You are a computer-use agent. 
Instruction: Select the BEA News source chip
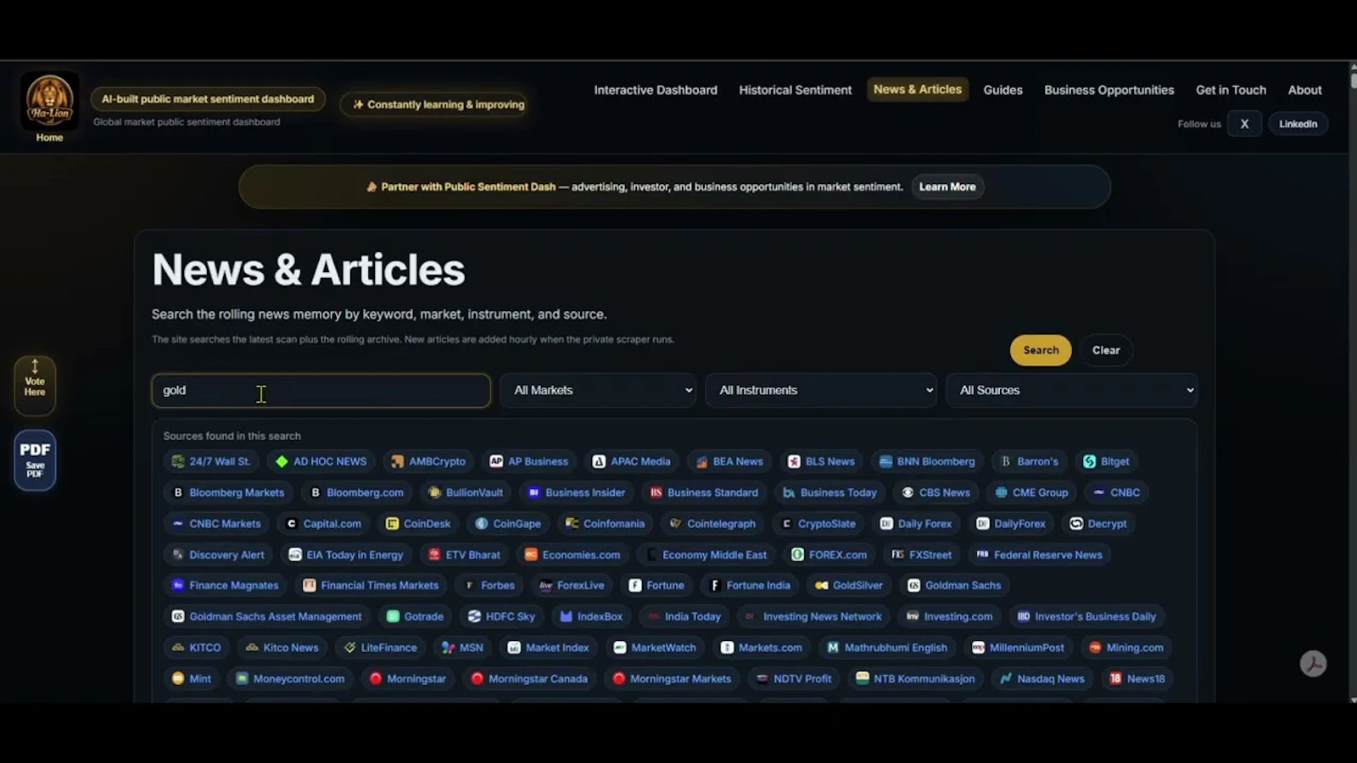coord(729,461)
